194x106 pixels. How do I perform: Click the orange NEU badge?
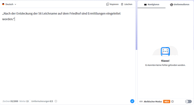167,102
